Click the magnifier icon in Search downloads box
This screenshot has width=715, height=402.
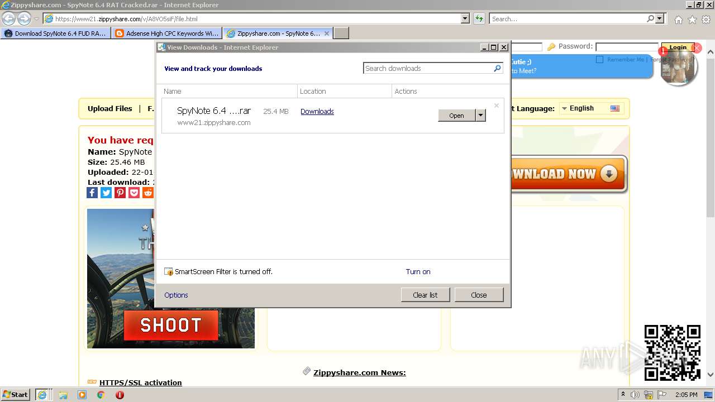(497, 68)
